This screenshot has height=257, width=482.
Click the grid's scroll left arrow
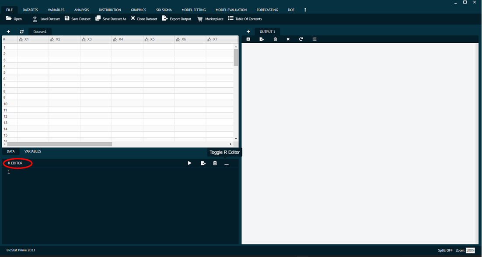coord(4,144)
